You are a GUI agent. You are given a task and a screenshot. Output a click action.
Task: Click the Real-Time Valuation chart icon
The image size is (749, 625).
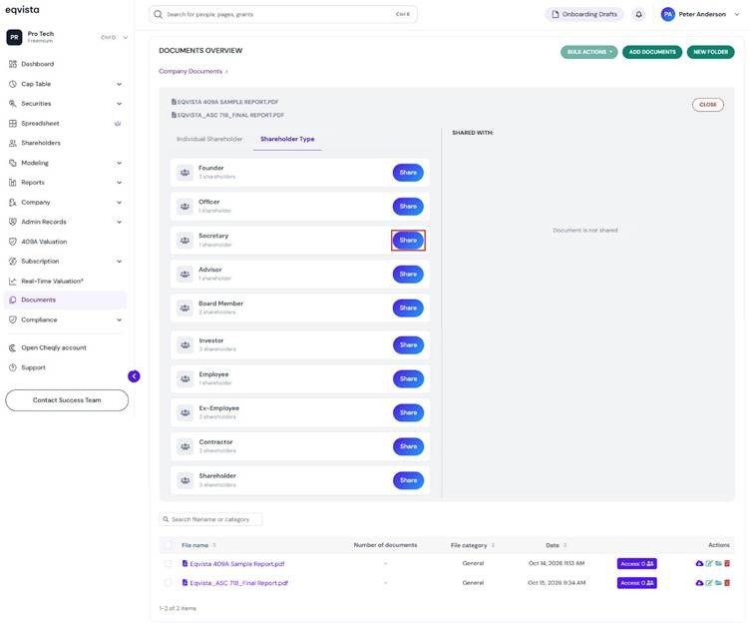13,282
